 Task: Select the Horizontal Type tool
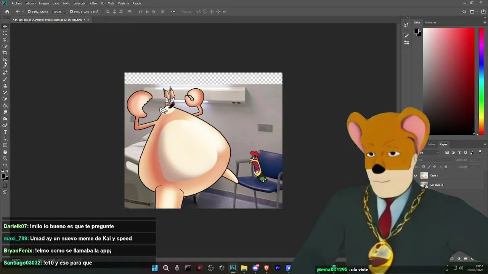[x=5, y=132]
